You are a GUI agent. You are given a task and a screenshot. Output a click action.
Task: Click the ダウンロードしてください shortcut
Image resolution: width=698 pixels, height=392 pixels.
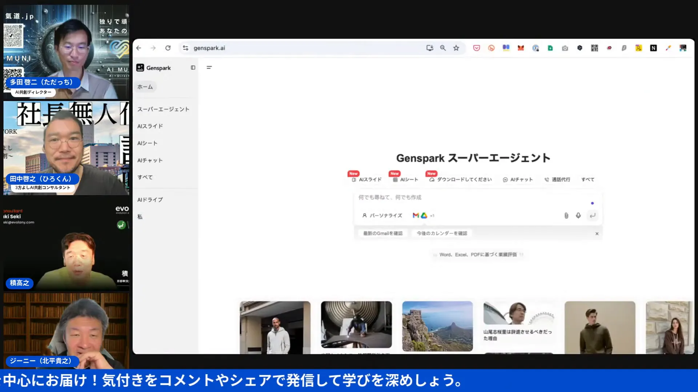click(x=461, y=180)
